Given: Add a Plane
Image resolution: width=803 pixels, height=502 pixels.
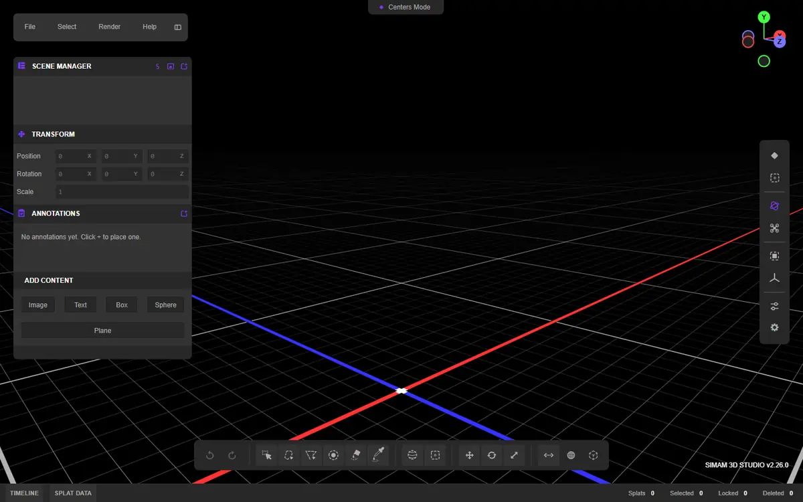Looking at the screenshot, I should (x=102, y=330).
